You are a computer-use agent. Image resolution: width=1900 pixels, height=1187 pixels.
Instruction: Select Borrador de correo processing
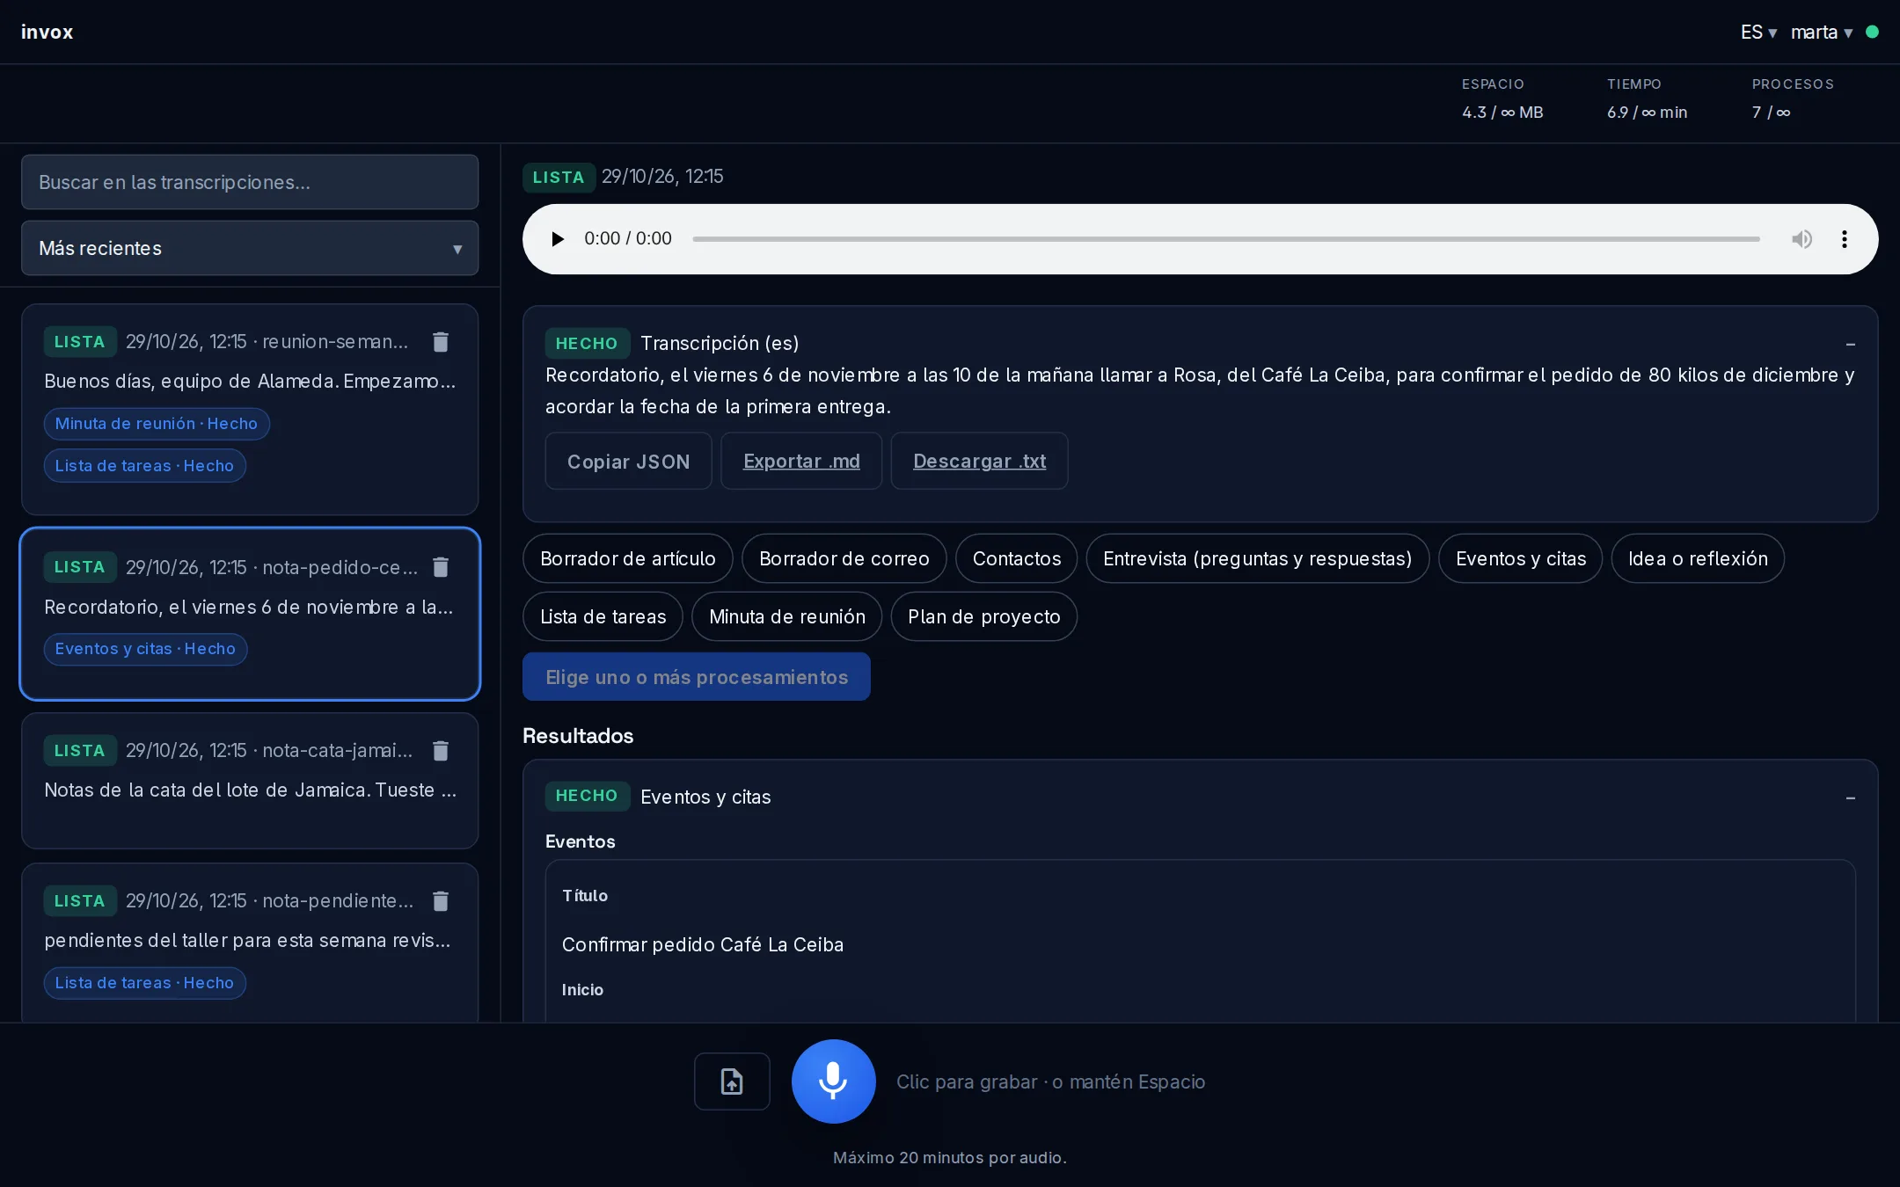click(x=844, y=558)
